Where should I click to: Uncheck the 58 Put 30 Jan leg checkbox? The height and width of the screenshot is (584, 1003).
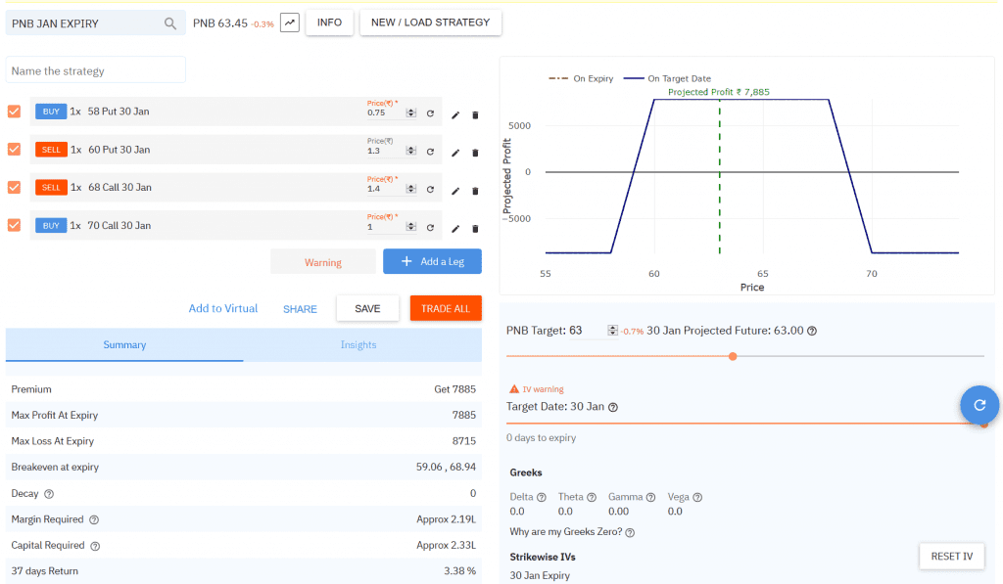[x=14, y=112]
